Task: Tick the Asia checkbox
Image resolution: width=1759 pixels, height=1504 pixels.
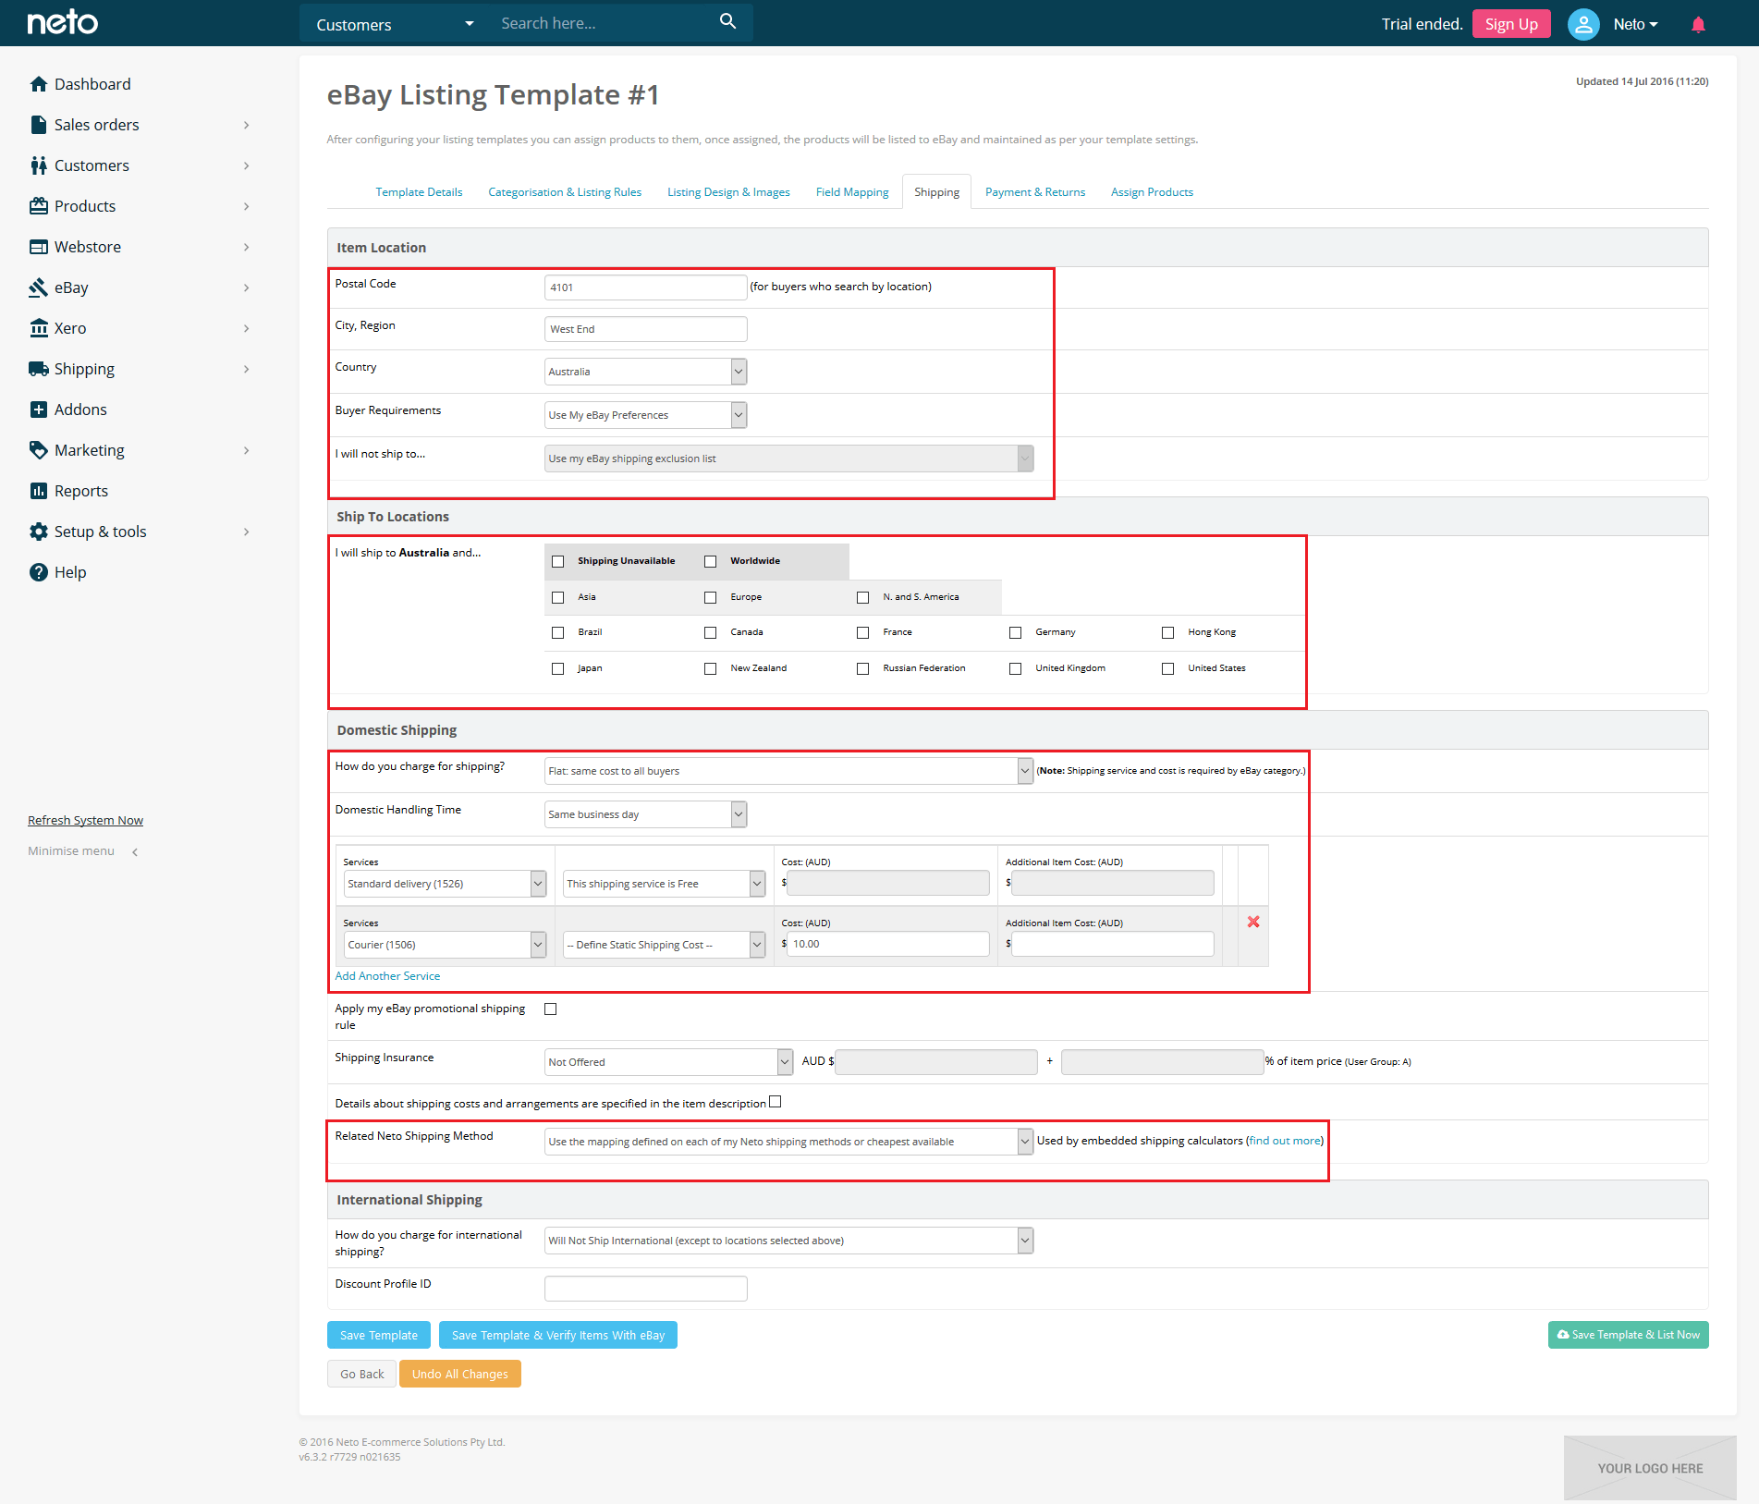Action: click(x=557, y=597)
